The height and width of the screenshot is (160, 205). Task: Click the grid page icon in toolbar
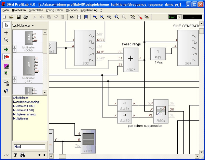click(79, 17)
